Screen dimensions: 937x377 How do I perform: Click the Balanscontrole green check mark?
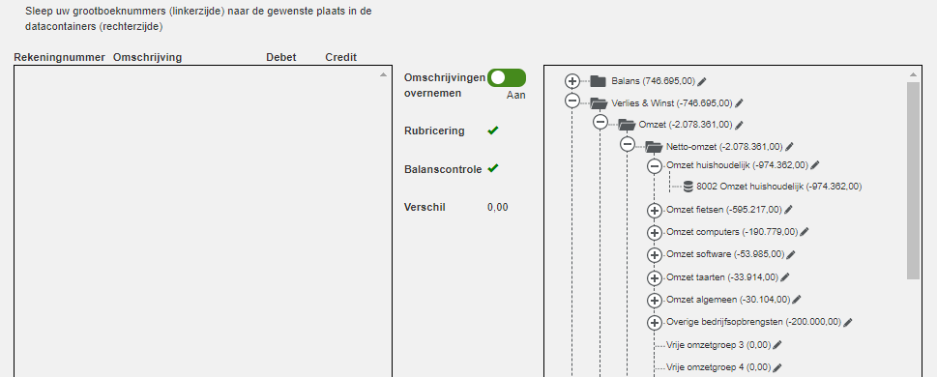493,168
